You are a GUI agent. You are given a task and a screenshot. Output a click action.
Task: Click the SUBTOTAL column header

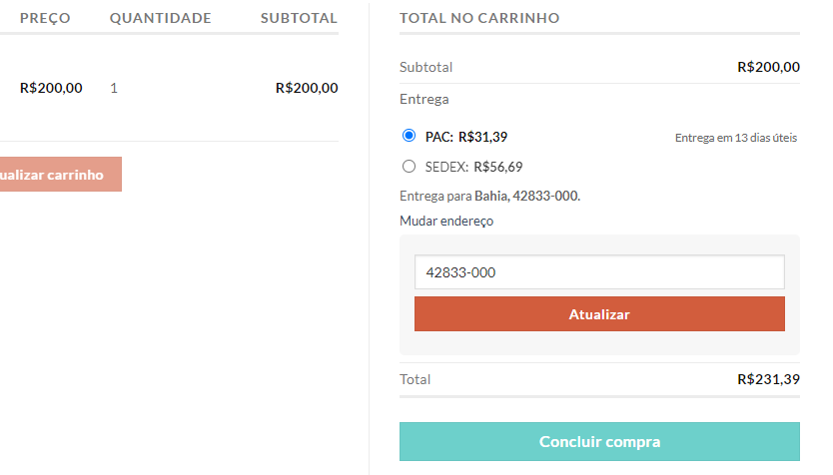click(x=299, y=18)
